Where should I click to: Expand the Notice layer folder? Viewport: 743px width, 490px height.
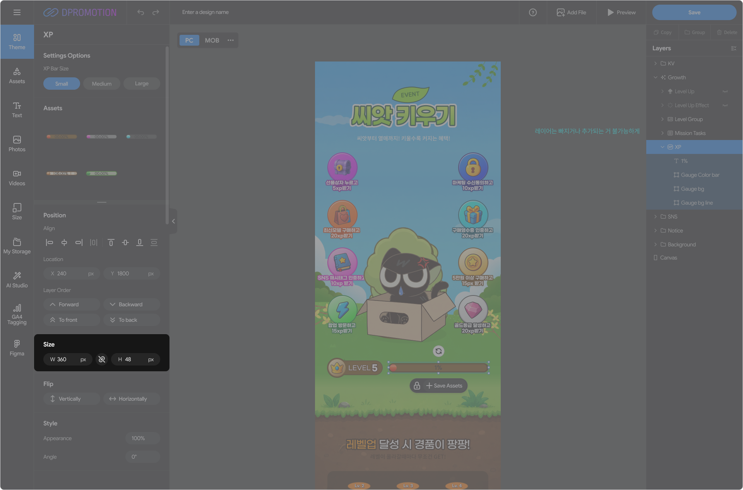(x=656, y=230)
